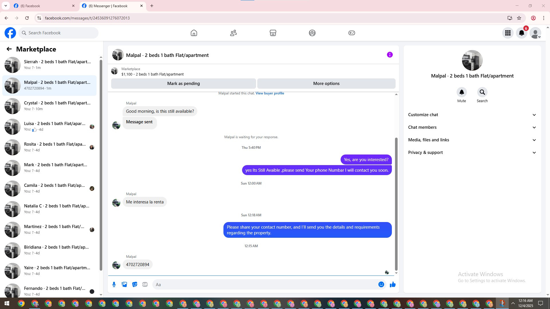
Task: Open the View buyer profile link
Action: (270, 93)
